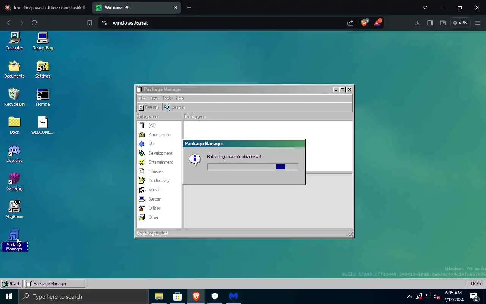Image resolution: width=486 pixels, height=304 pixels.
Task: Bookmark this page in the browser
Action: coord(90,23)
